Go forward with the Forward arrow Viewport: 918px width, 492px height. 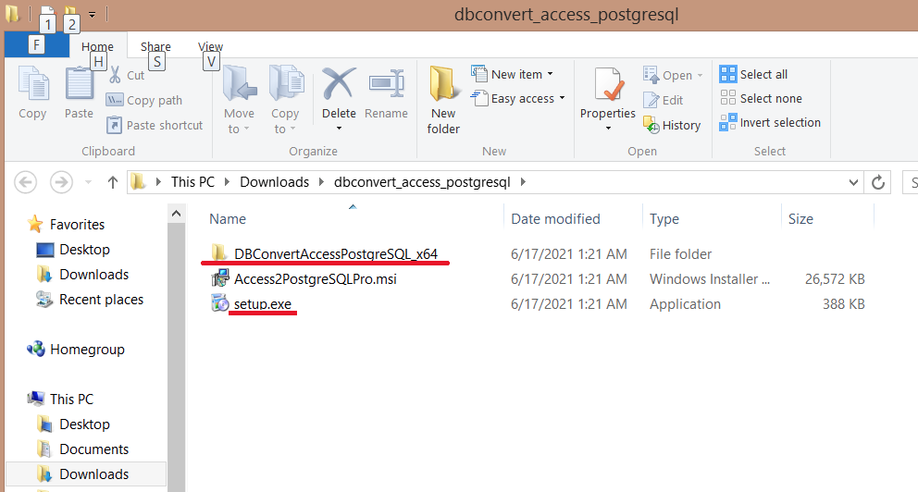pyautogui.click(x=61, y=182)
